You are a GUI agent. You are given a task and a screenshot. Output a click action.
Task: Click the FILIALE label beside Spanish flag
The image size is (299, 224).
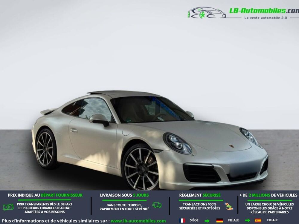pyautogui.click(x=272, y=220)
